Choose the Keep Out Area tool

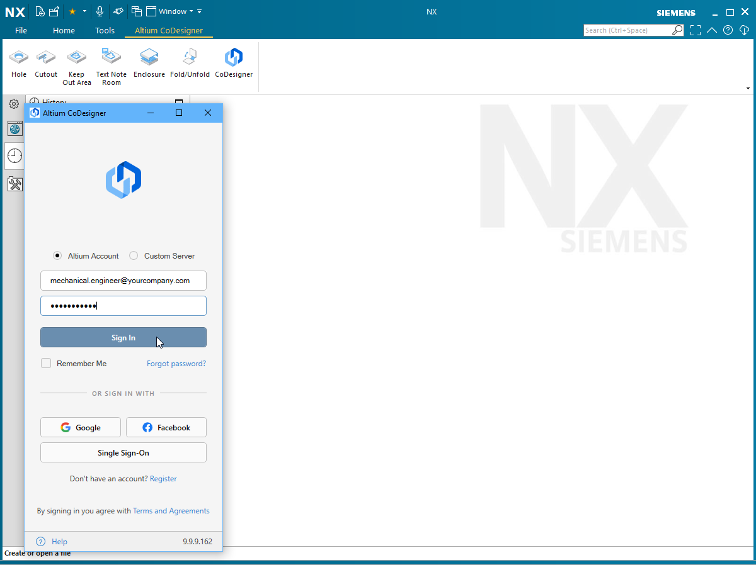[x=77, y=67]
